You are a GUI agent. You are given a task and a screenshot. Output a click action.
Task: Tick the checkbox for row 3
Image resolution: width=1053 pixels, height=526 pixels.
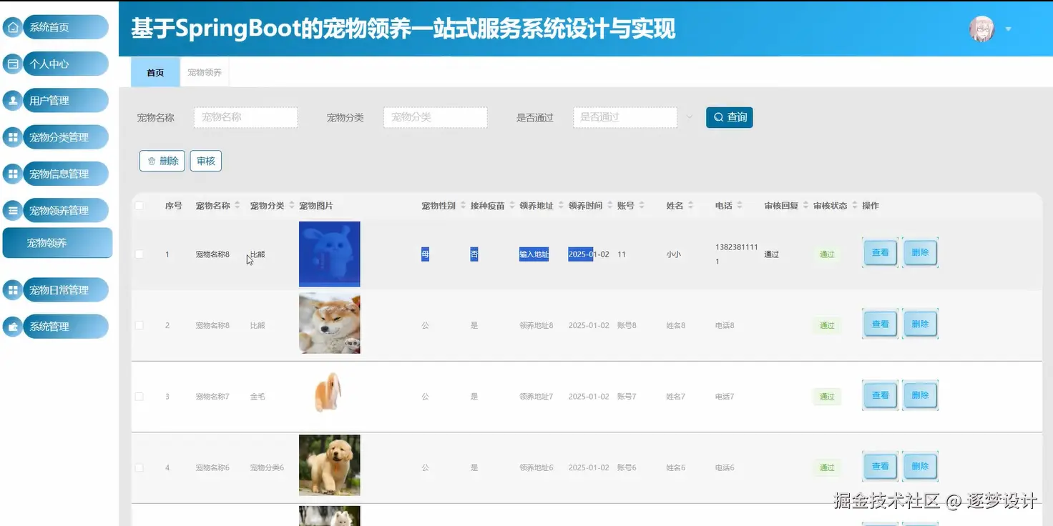coord(139,397)
